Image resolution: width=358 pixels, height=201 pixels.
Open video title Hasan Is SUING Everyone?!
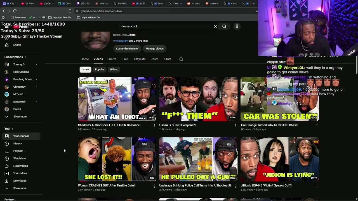177,125
